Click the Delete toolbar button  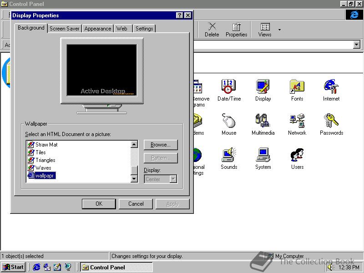pos(212,30)
